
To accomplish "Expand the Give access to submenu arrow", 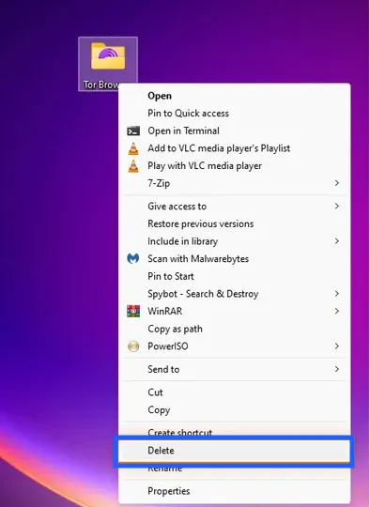I will 337,206.
